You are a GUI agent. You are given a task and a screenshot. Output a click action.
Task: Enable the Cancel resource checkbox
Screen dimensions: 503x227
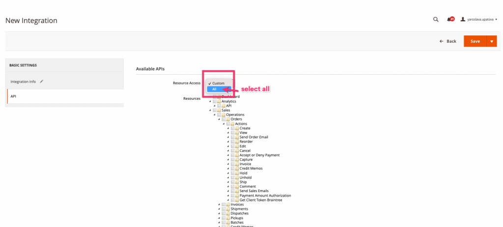click(232, 150)
